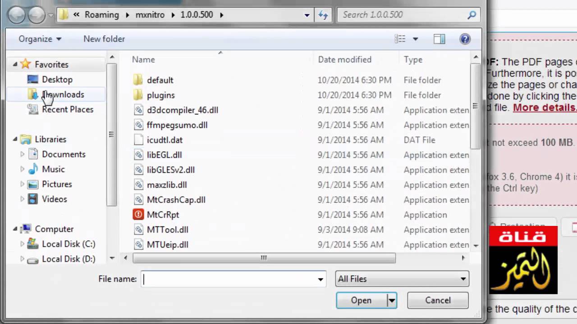
Task: Open the address bar history dropdown
Action: click(x=307, y=15)
